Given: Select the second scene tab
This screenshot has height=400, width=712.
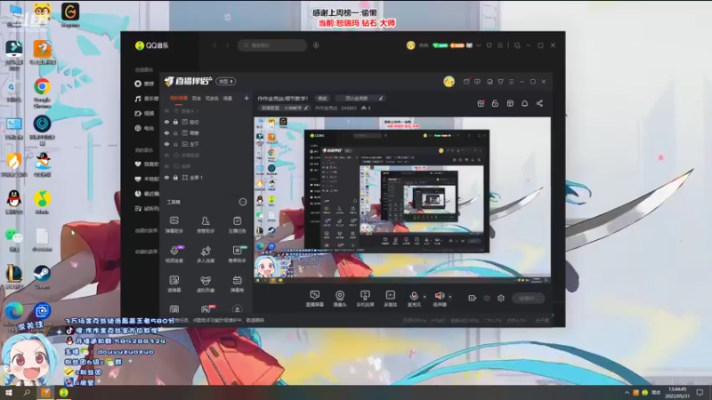Looking at the screenshot, I should 196,98.
